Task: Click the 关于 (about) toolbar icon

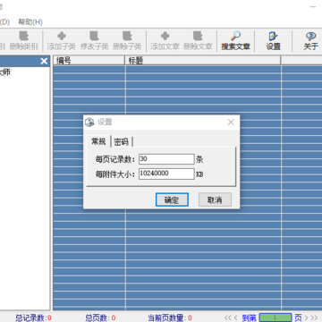Action: [x=310, y=41]
